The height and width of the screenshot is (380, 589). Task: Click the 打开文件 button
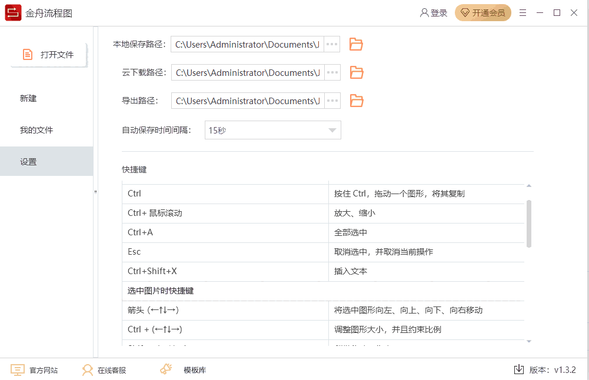point(47,54)
